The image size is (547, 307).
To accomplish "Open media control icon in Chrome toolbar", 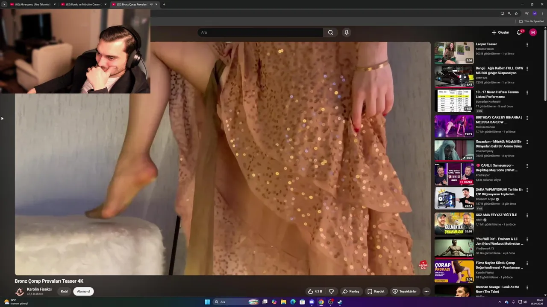I will click(526, 13).
